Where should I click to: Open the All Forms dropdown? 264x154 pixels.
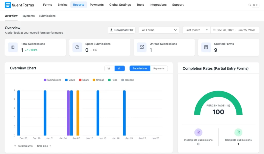[x=159, y=30]
